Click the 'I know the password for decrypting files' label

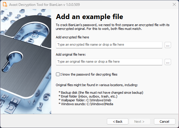(x=89, y=74)
